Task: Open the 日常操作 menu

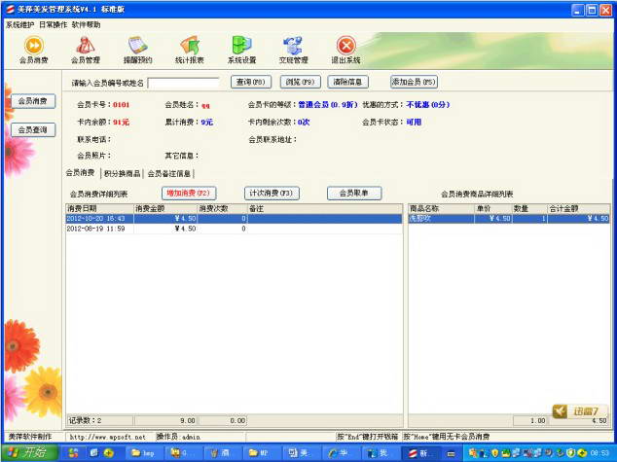Action: point(54,24)
